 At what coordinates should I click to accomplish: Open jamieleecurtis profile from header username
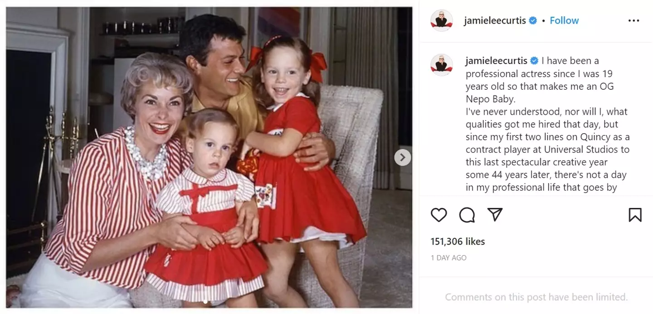495,20
